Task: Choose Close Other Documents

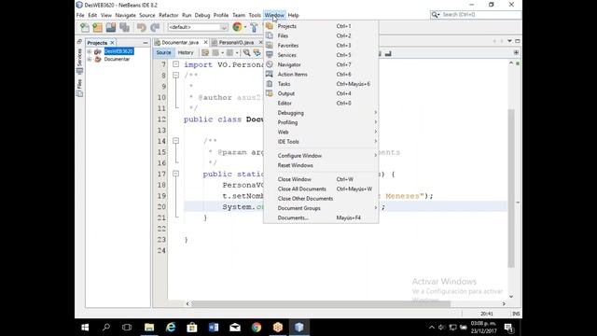Action: 321,199
